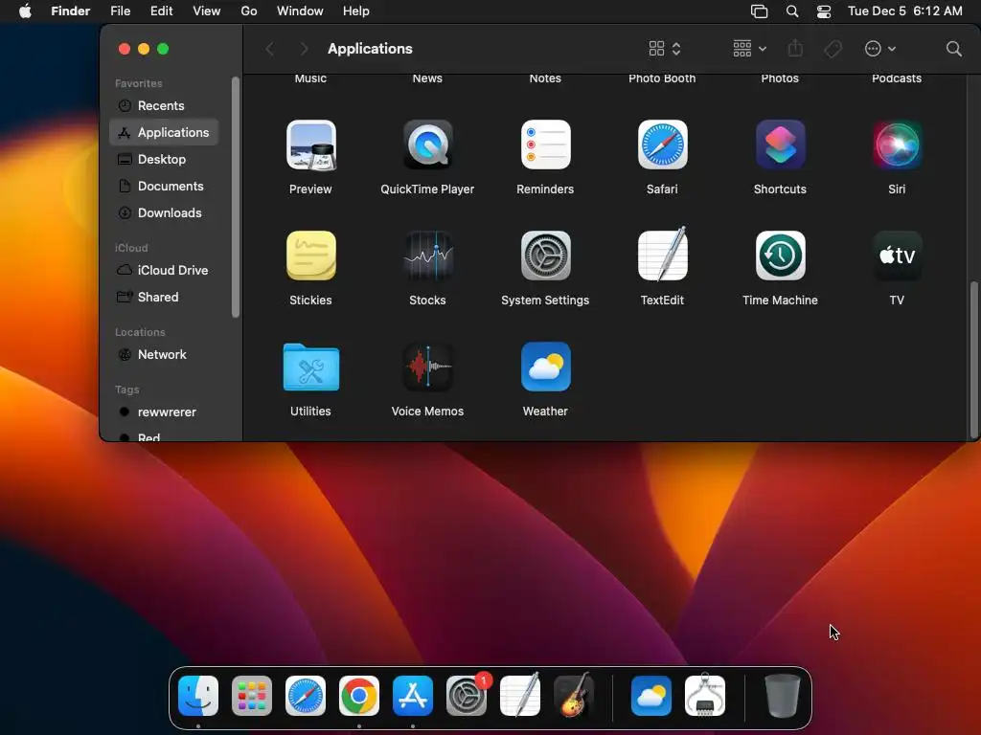This screenshot has width=981, height=735.
Task: Click the Applications list vertical scrollbar
Action: [973, 360]
